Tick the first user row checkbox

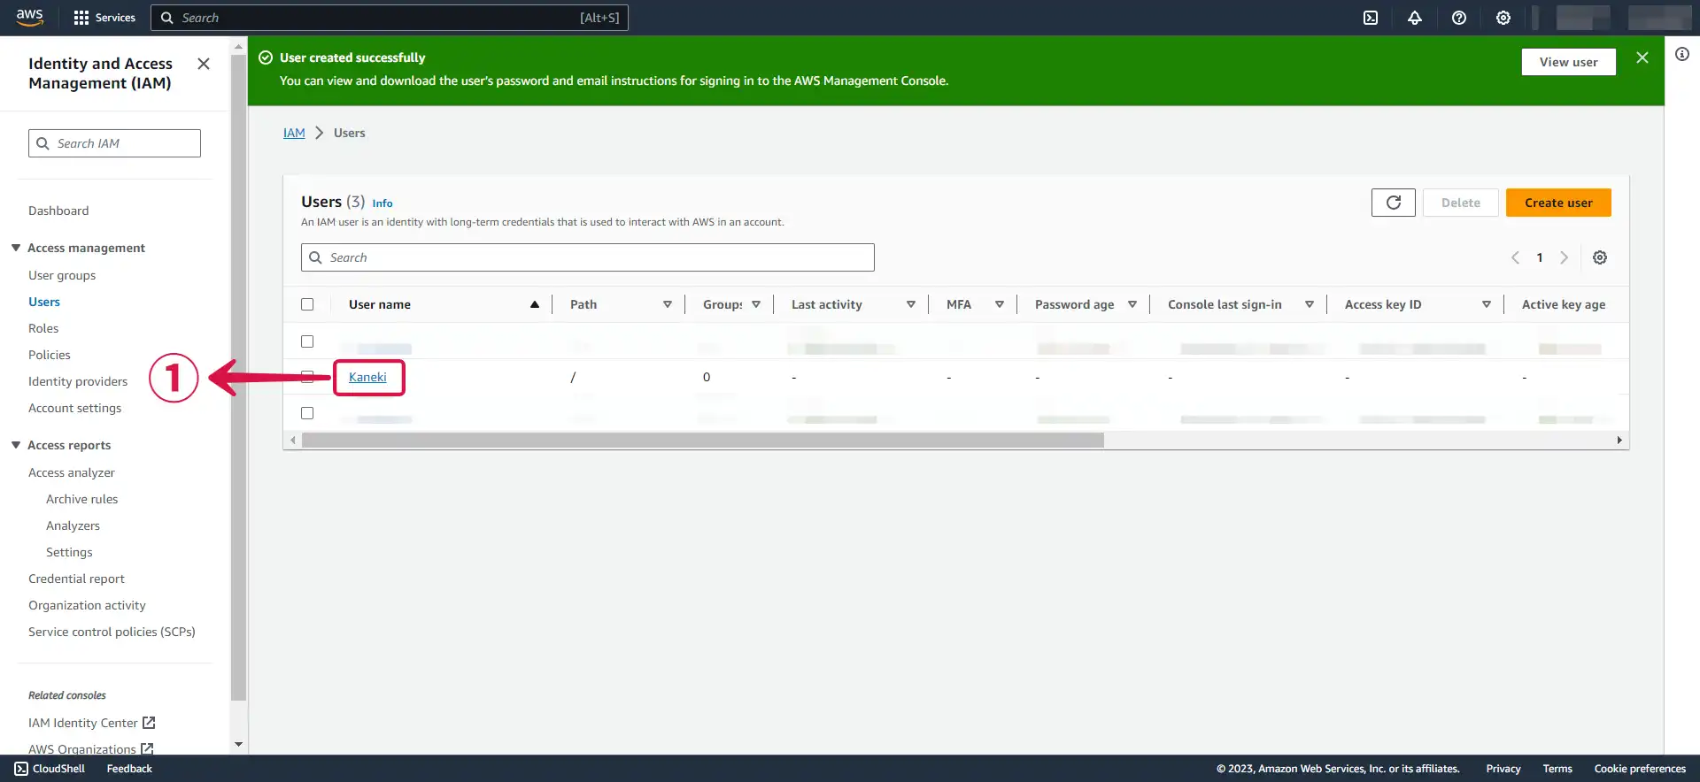coord(307,341)
